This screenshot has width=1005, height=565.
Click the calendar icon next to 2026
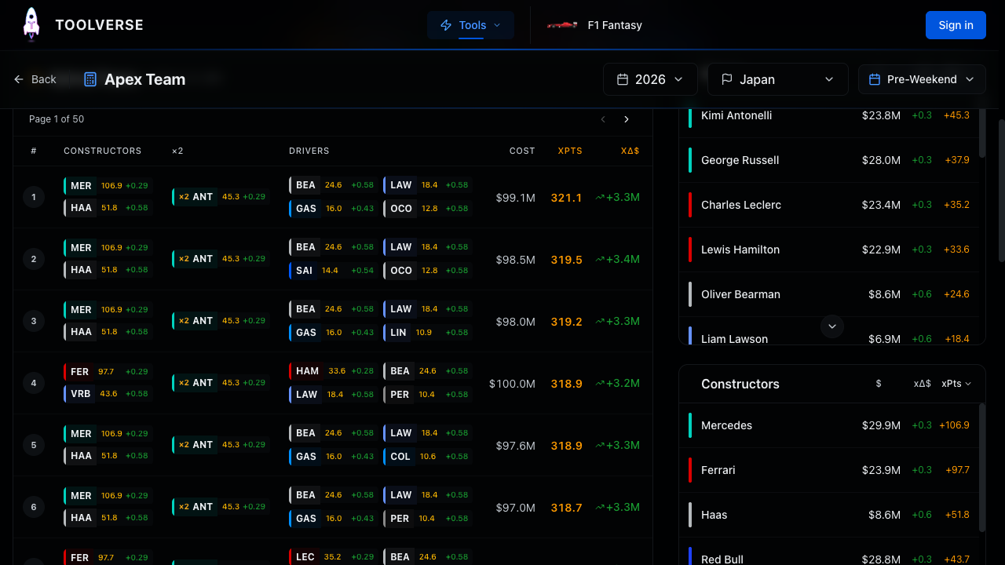pyautogui.click(x=623, y=79)
